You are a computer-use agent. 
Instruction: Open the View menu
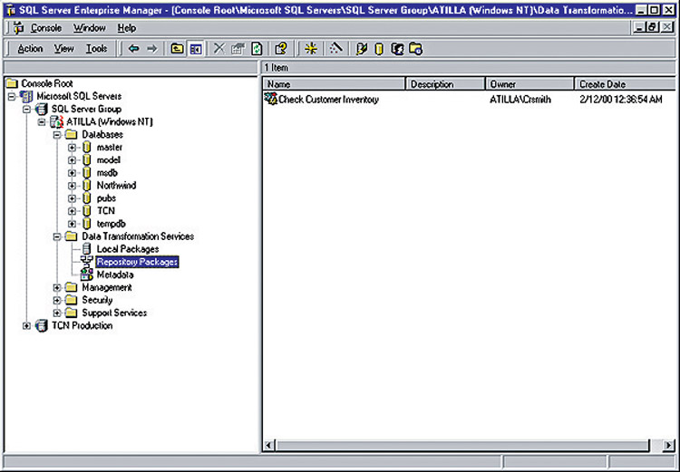63,49
